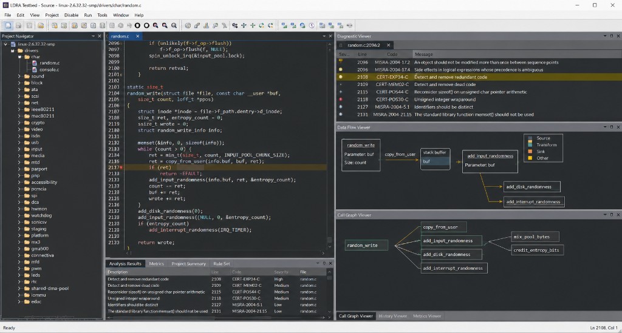Close the Data Flow Viewer panel
The image size is (622, 333).
point(618,127)
